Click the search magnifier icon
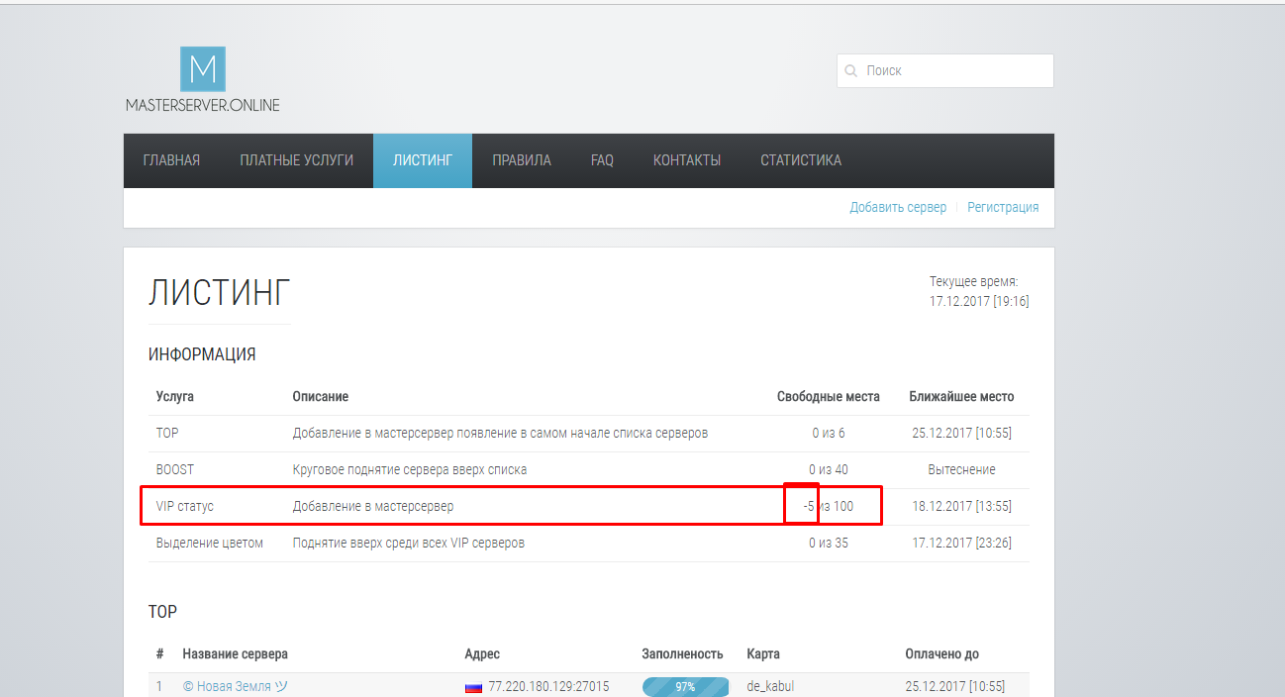Viewport: 1285px width, 697px height. click(x=850, y=71)
